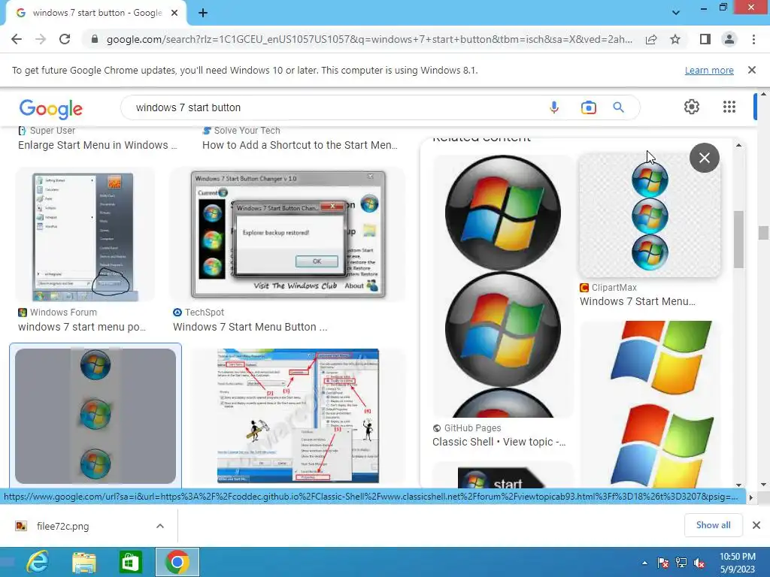Open downloaded file filee72c.png
The width and height of the screenshot is (770, 577).
click(x=63, y=526)
